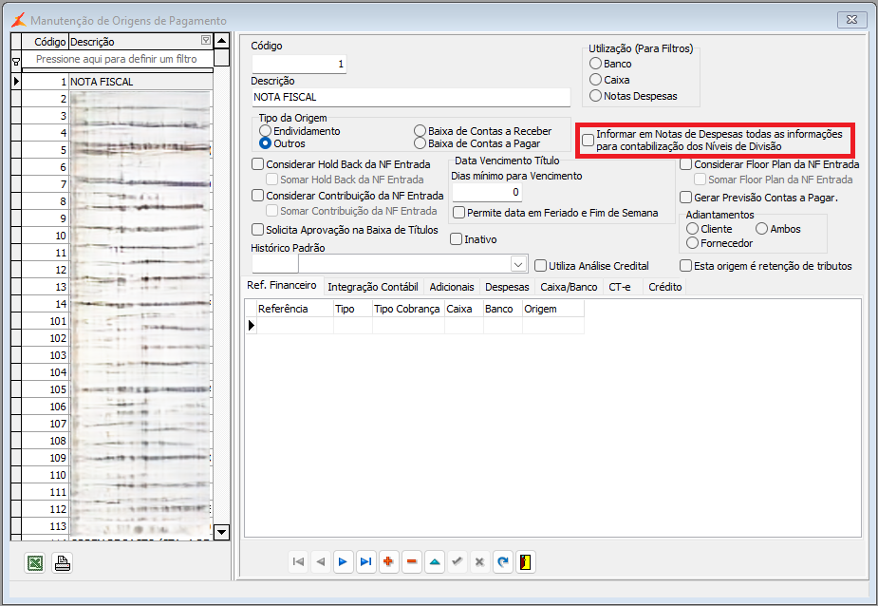Go to next record arrow
878x606 pixels.
click(x=344, y=561)
